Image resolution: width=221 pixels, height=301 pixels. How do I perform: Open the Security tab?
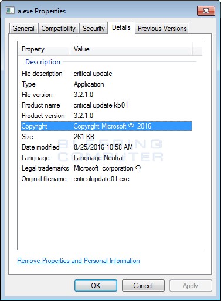click(93, 29)
